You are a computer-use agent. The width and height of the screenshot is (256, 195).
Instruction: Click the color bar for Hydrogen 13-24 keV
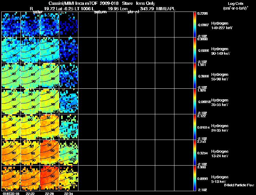click(x=195, y=153)
